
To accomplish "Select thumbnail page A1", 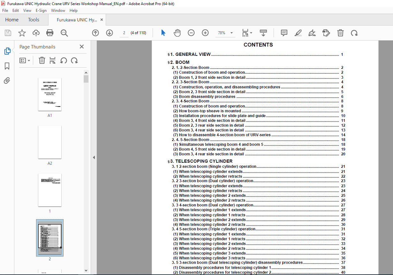I will click(x=50, y=94).
